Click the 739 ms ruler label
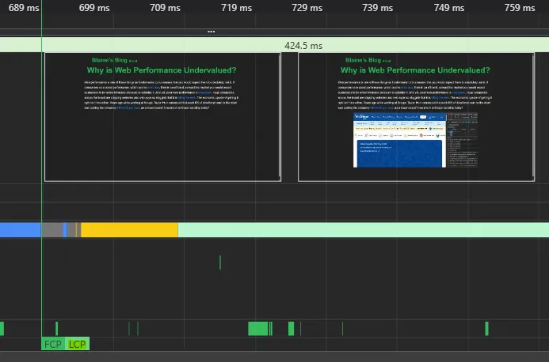 click(378, 8)
